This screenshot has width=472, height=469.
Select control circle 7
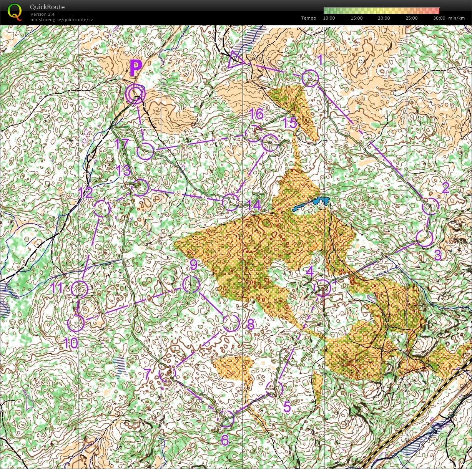tap(167, 373)
